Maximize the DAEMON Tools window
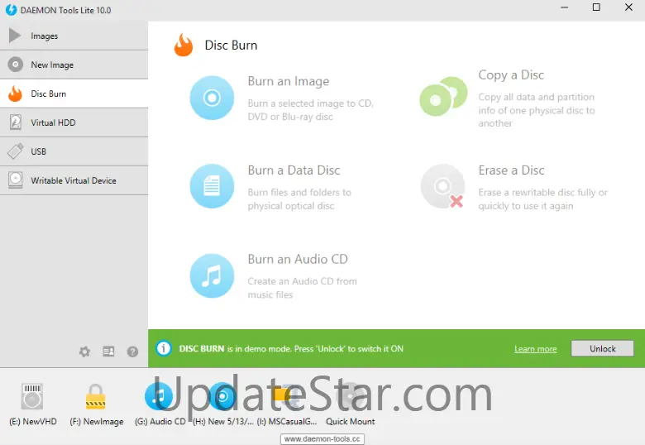The height and width of the screenshot is (445, 645). (596, 7)
